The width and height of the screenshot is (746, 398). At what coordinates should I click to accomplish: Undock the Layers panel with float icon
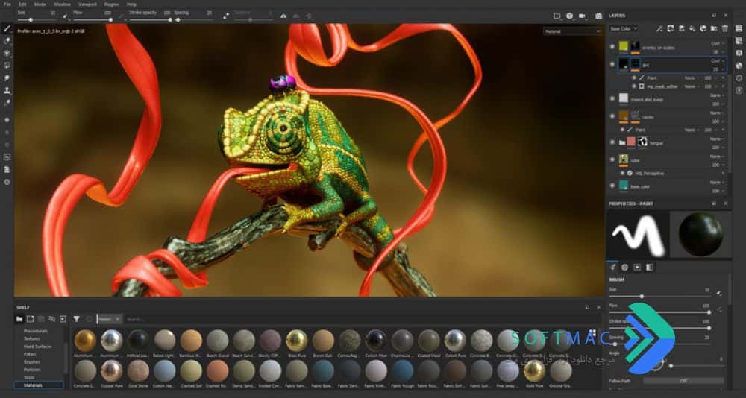point(714,16)
